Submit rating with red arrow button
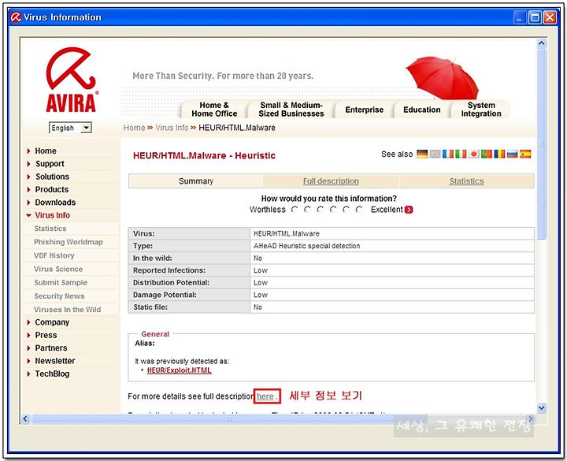 409,210
